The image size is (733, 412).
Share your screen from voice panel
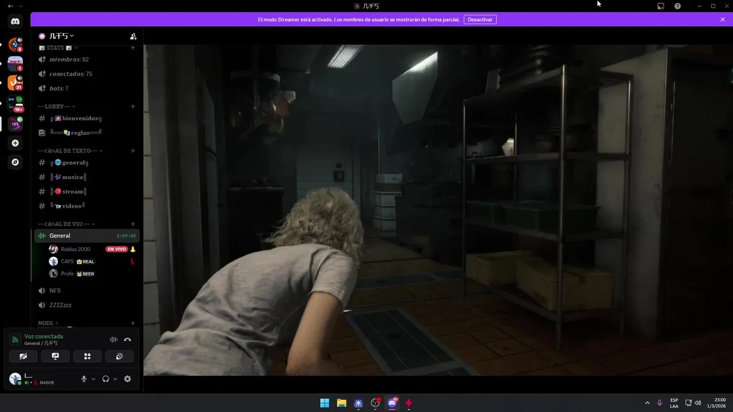tap(56, 356)
